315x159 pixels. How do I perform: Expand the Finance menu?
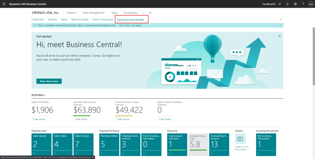coord(73,13)
